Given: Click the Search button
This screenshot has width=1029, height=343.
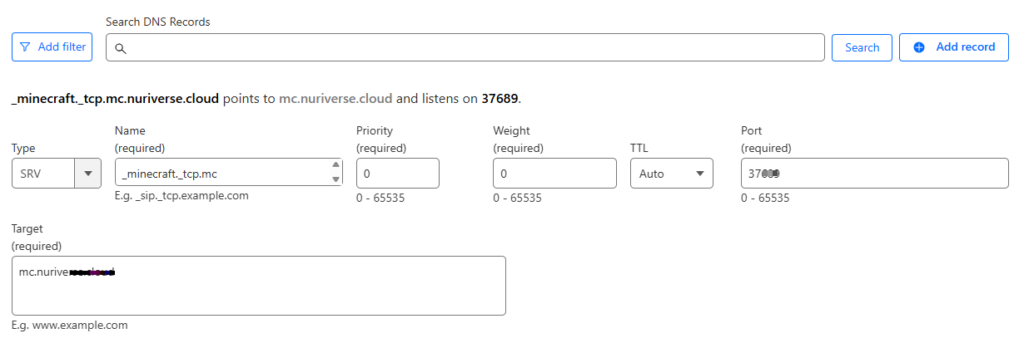Looking at the screenshot, I should coord(862,47).
